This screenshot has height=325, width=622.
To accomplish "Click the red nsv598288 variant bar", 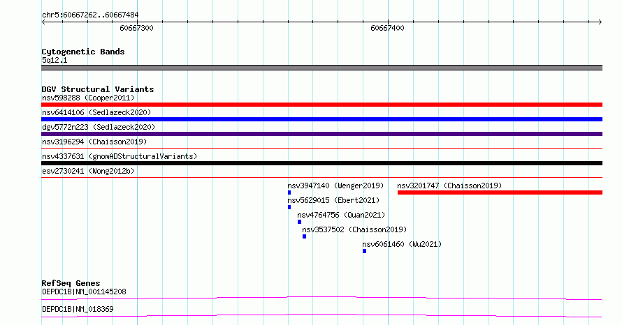I will [321, 105].
